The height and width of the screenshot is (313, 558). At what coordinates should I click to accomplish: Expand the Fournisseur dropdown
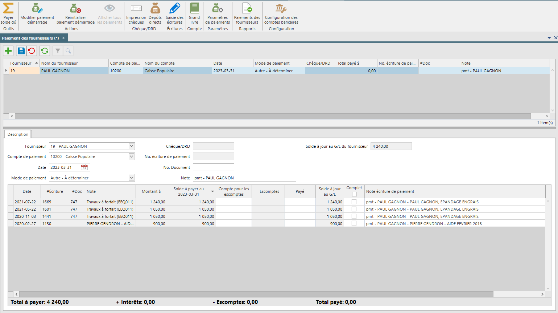click(131, 146)
